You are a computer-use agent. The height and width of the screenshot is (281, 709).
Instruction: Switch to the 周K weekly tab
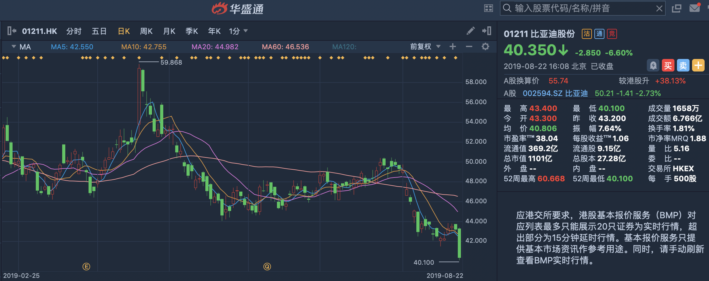(146, 31)
